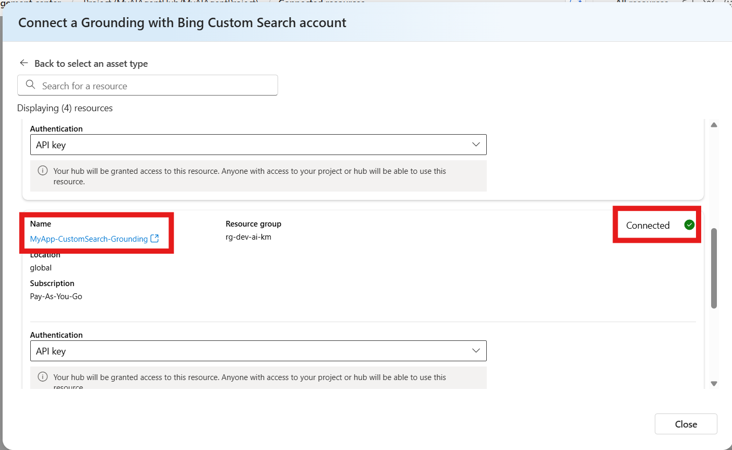
Task: Click the ellipsis icon at top right
Action: (729, 2)
